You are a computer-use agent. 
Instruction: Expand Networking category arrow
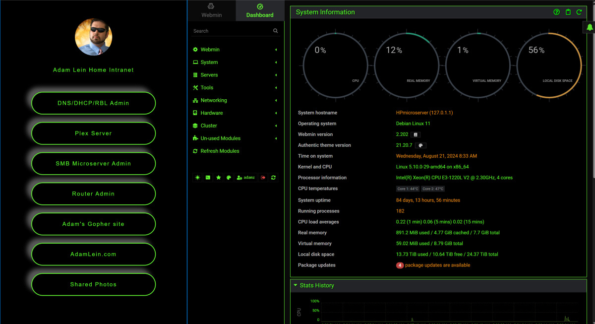276,100
